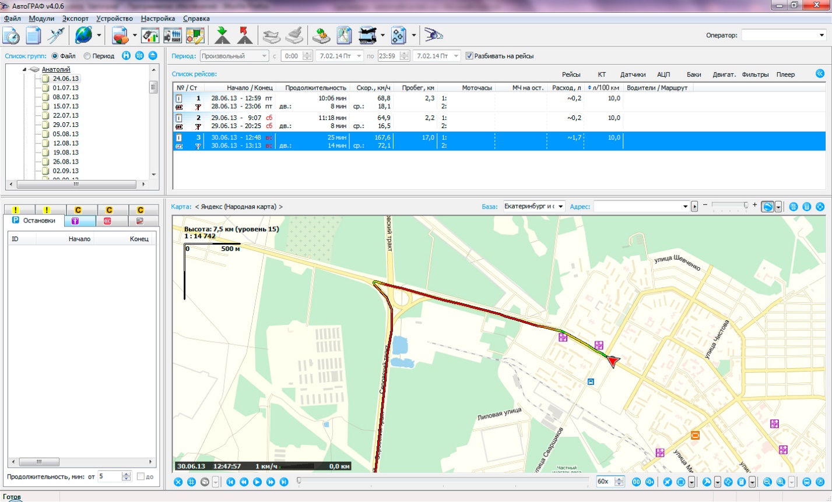The width and height of the screenshot is (832, 502).
Task: Click the green arrow road icon
Action: point(223,36)
